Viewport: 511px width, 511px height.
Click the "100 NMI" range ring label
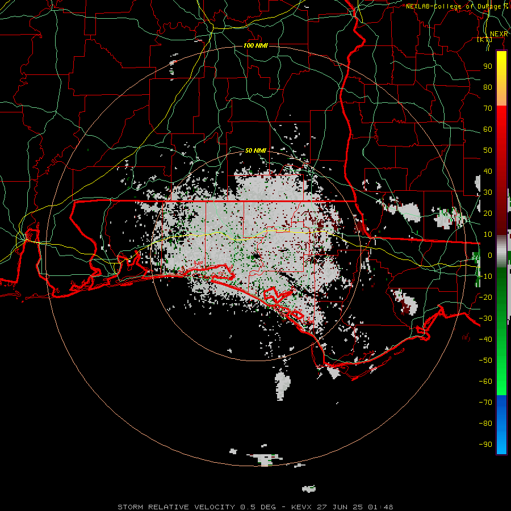pyautogui.click(x=256, y=45)
